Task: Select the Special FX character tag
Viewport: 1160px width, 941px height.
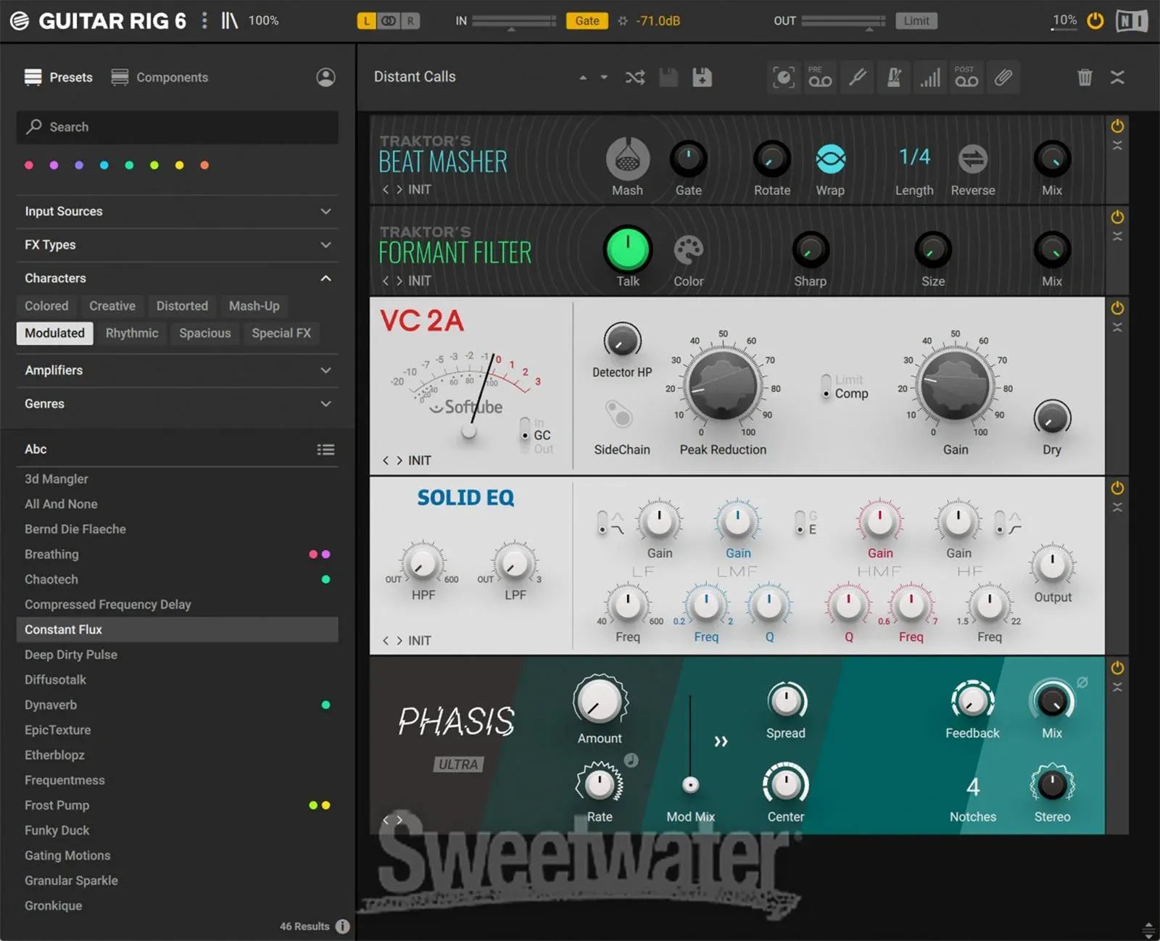Action: click(281, 333)
